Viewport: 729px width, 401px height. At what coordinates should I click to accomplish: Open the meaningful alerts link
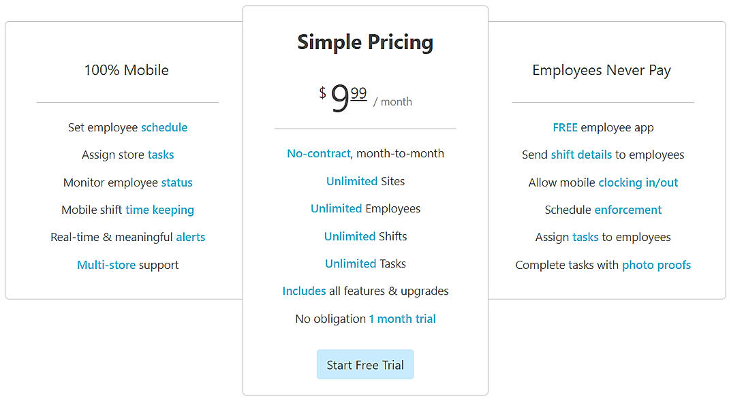[191, 237]
